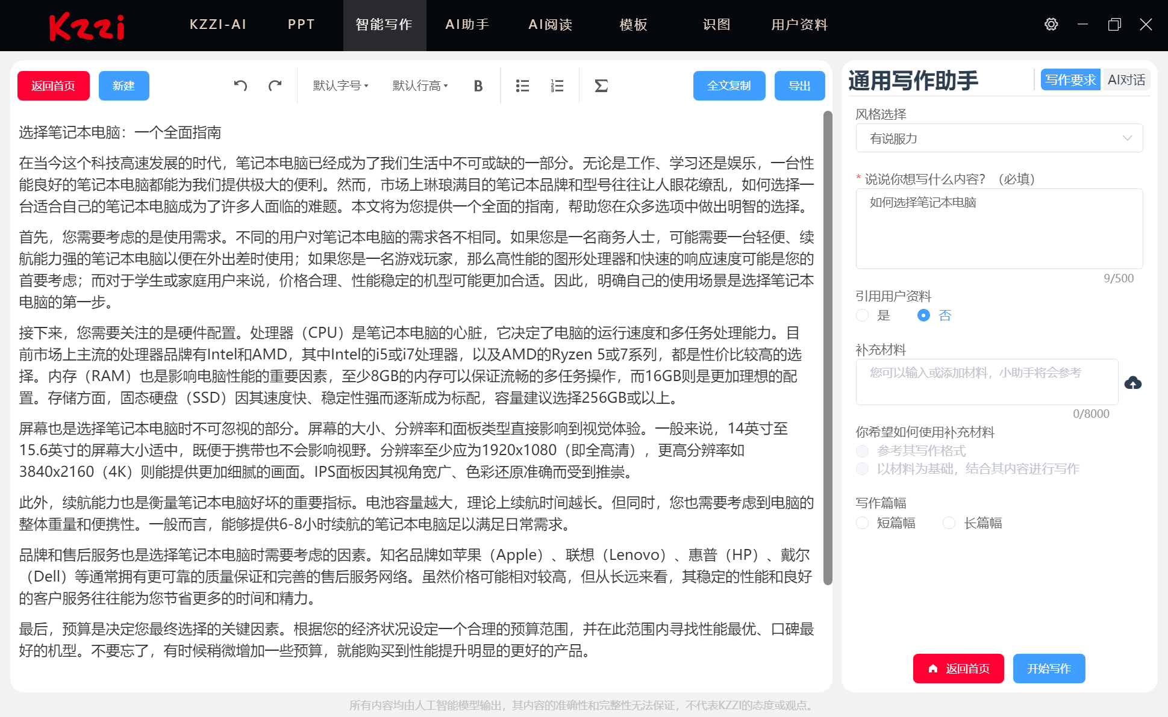Insert a formula with the sigma icon
Viewport: 1168px width, 717px height.
pos(600,85)
